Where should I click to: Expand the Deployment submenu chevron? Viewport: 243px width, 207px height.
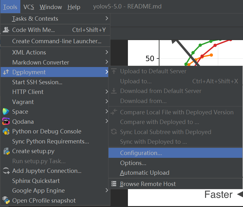[x=107, y=72]
